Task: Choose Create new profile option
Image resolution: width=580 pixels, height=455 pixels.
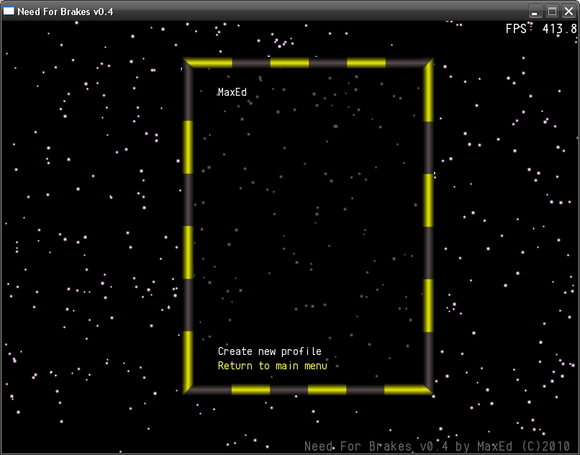Action: (270, 351)
